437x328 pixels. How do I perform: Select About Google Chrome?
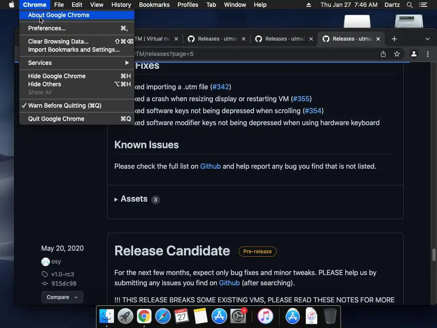pos(77,15)
